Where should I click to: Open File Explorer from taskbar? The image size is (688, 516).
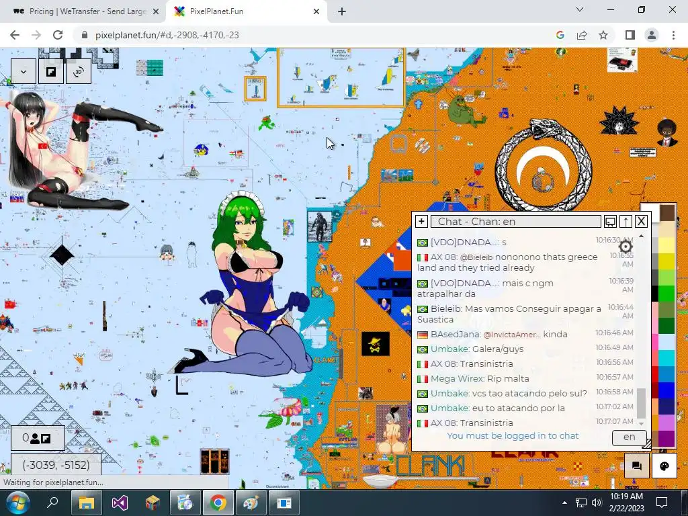87,503
